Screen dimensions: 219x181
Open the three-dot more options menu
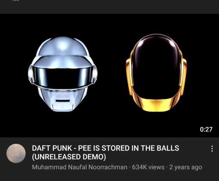click(x=212, y=148)
